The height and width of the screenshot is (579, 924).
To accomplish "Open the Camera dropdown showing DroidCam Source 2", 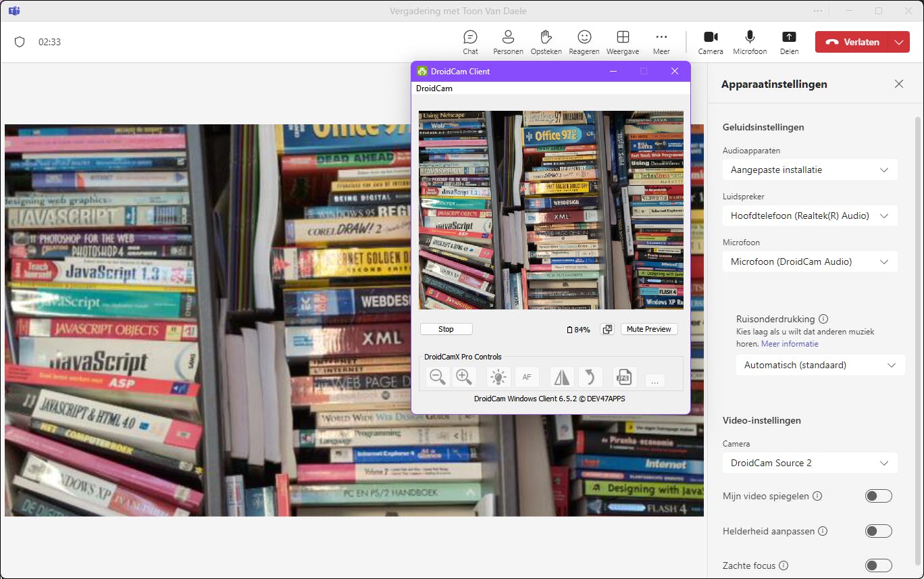I will point(809,463).
